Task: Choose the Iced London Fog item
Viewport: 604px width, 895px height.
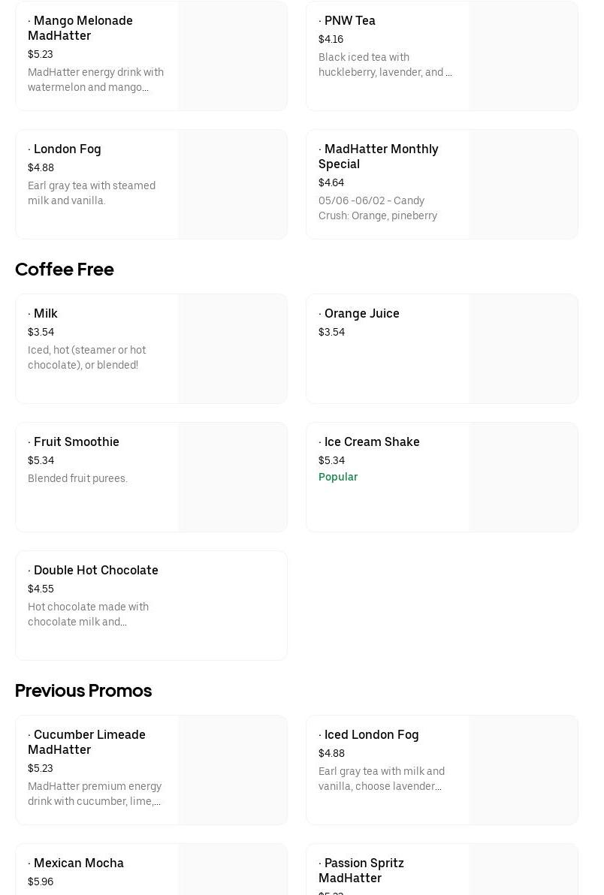Action: (x=371, y=734)
